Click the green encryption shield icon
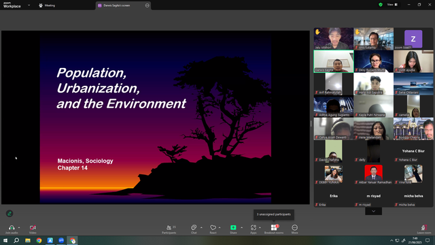 point(381,5)
